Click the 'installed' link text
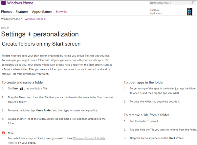The height and width of the screenshot is (145, 197). tap(12, 143)
